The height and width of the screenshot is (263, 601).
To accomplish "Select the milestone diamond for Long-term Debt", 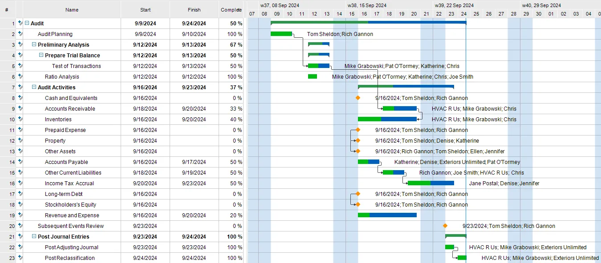I will (x=358, y=194).
